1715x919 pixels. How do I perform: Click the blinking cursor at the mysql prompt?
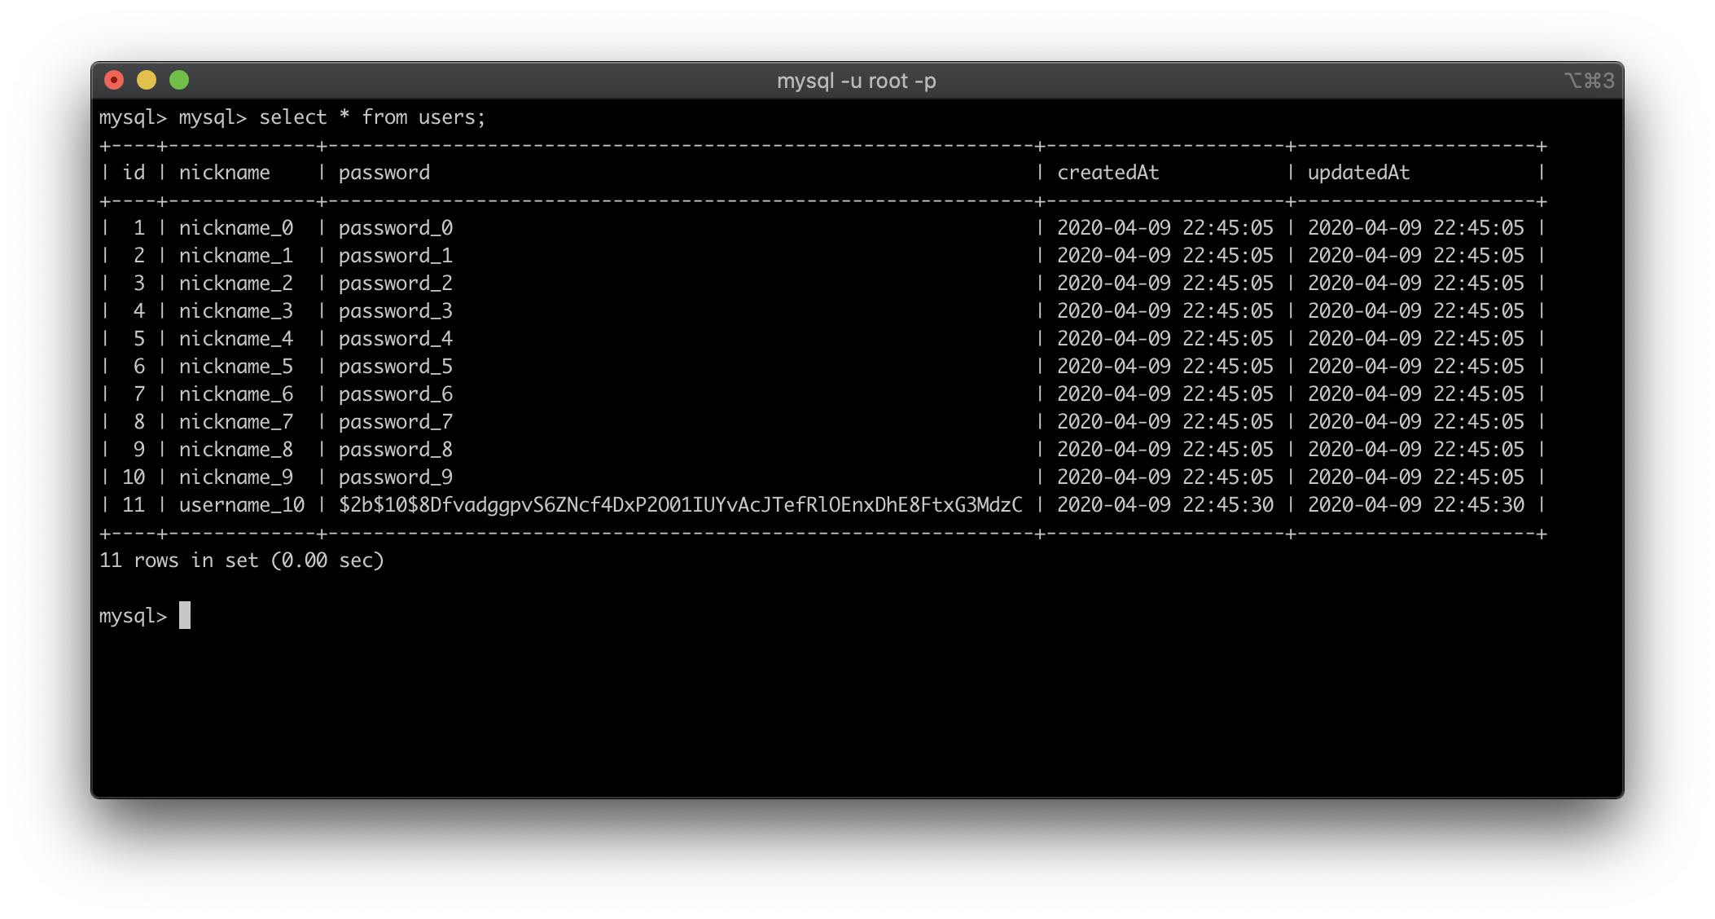tap(185, 615)
